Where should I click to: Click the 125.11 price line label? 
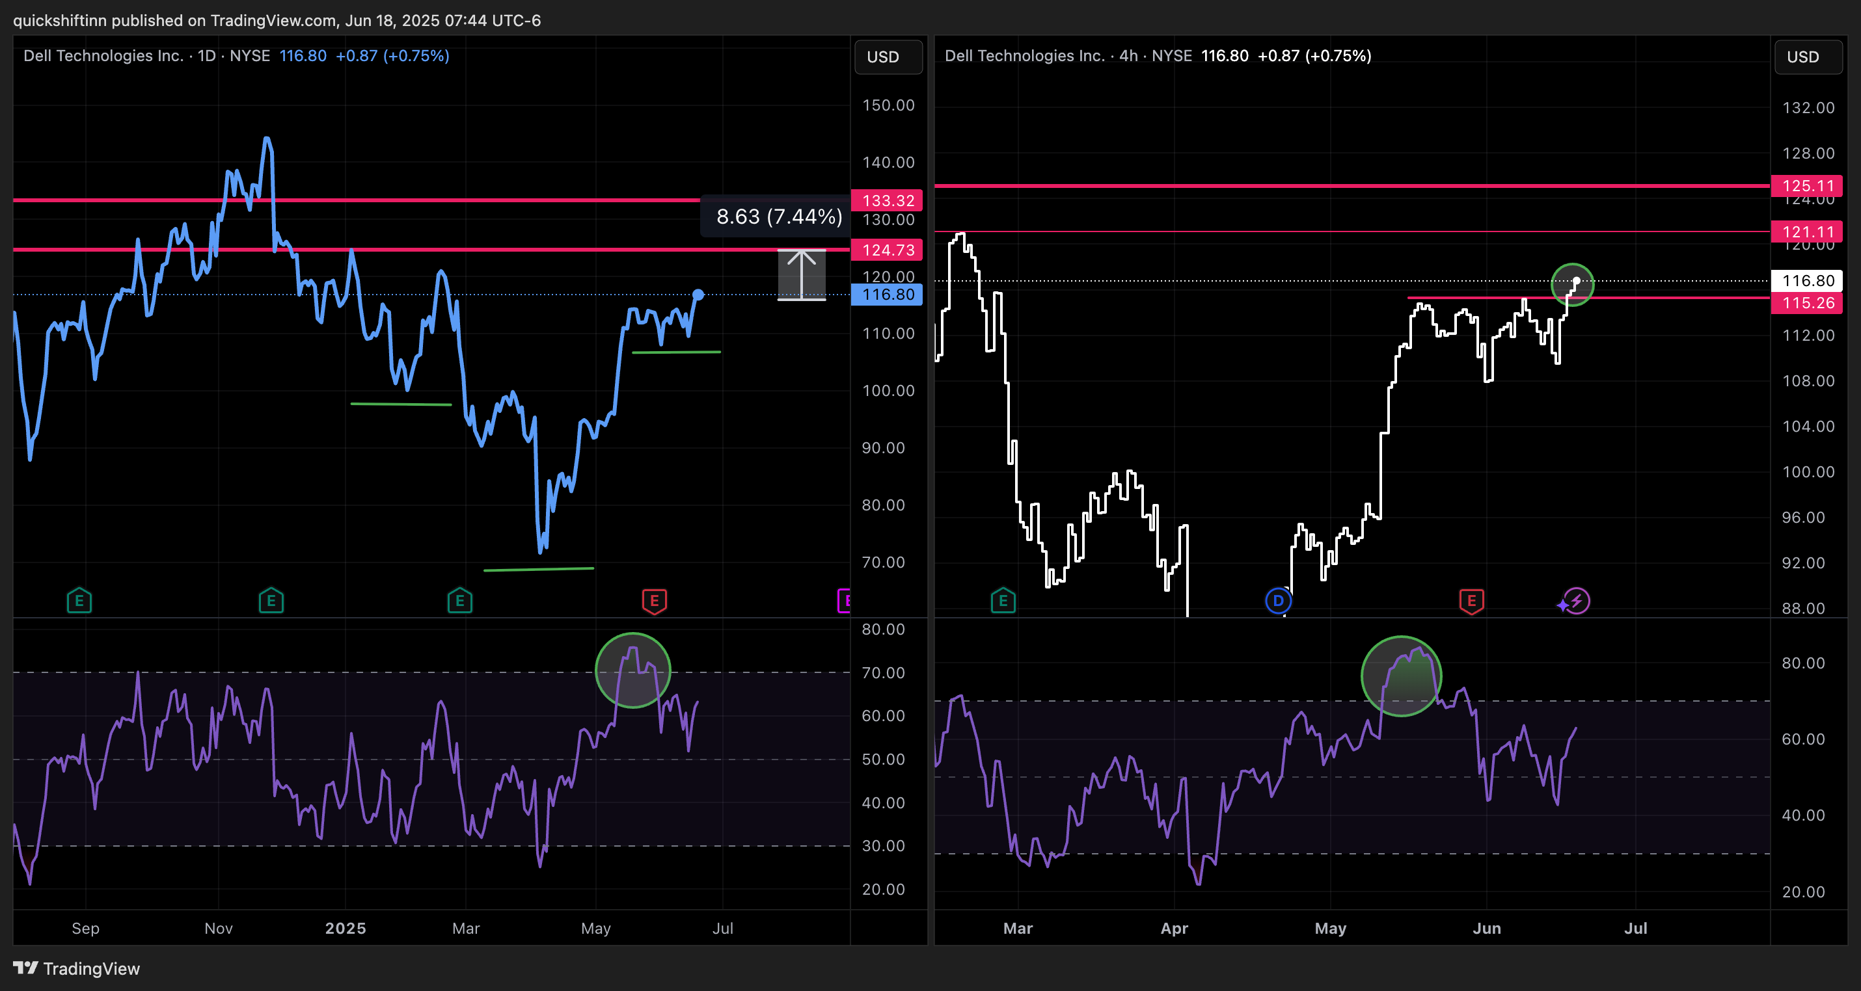point(1807,186)
